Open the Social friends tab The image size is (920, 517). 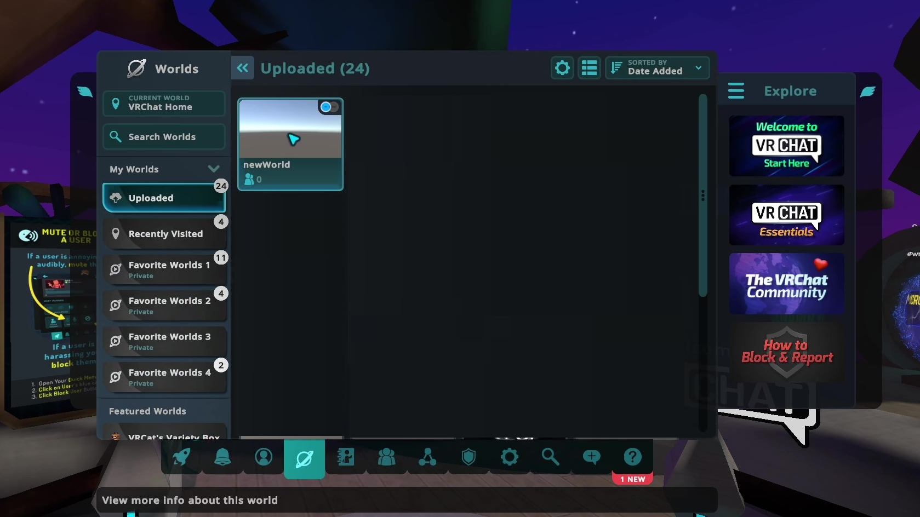tap(386, 457)
